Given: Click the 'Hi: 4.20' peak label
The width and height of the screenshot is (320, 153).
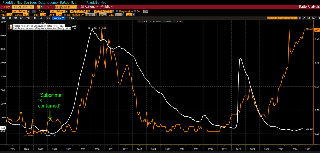Looking at the screenshot, I should tap(93, 28).
